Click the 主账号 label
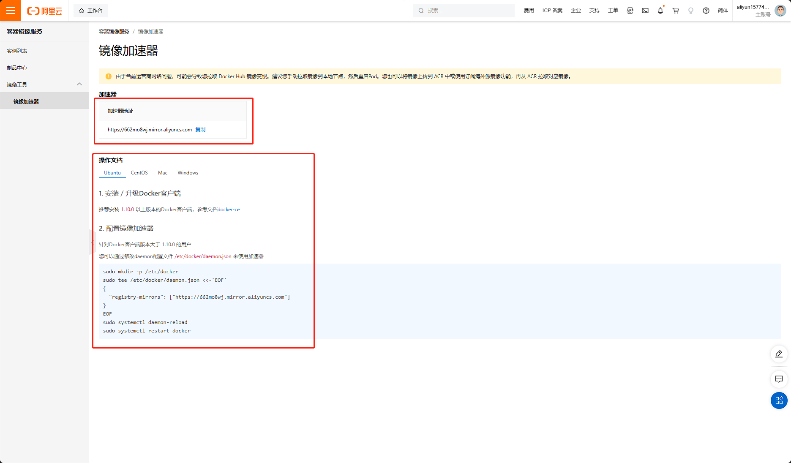Viewport: 791px width, 463px height. click(x=763, y=15)
